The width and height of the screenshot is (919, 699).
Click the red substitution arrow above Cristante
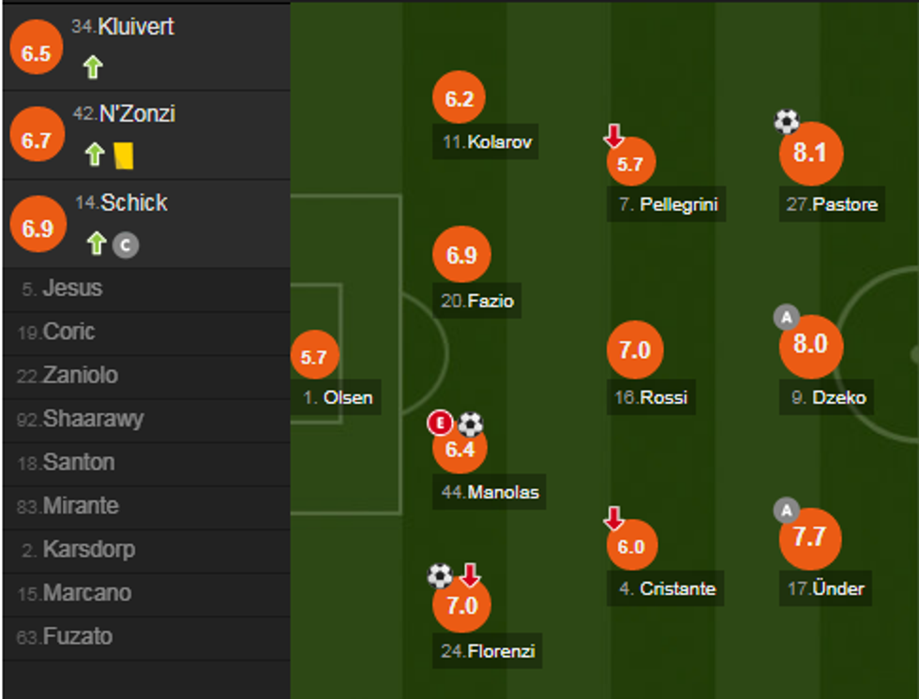click(613, 518)
